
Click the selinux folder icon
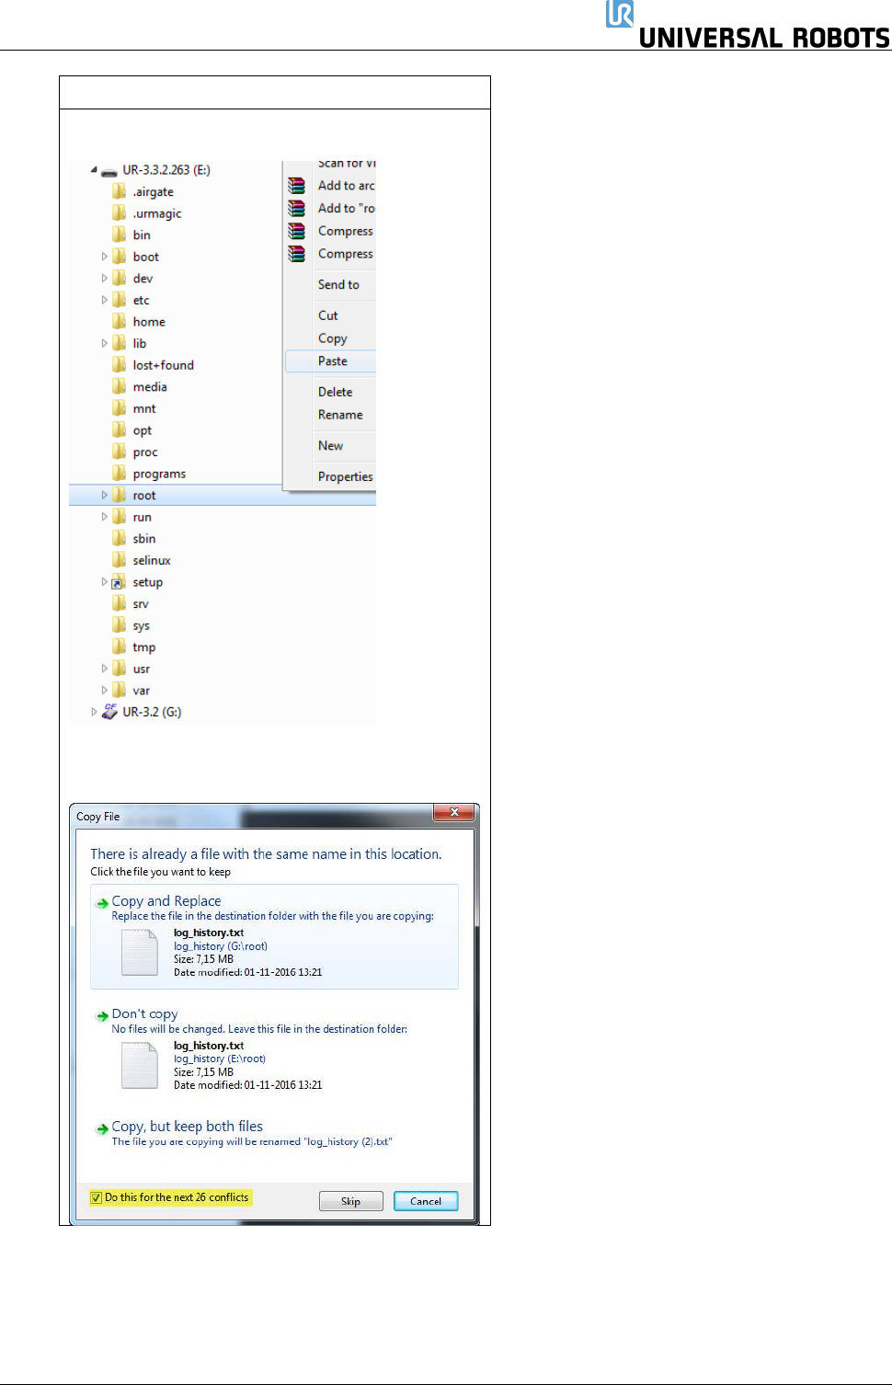click(120, 559)
